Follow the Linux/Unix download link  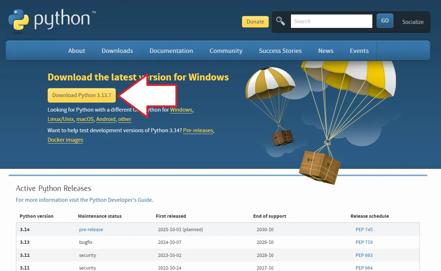pos(61,119)
